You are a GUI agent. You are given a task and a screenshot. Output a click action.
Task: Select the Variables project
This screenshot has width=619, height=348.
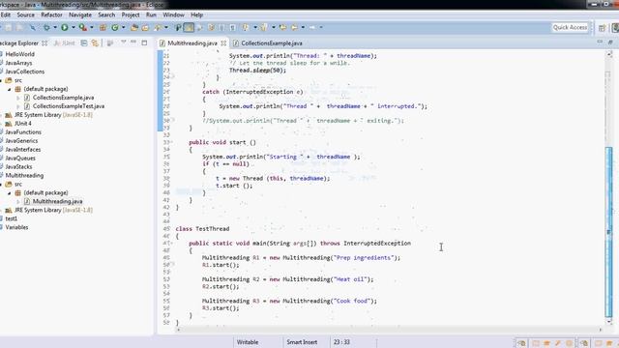16,227
